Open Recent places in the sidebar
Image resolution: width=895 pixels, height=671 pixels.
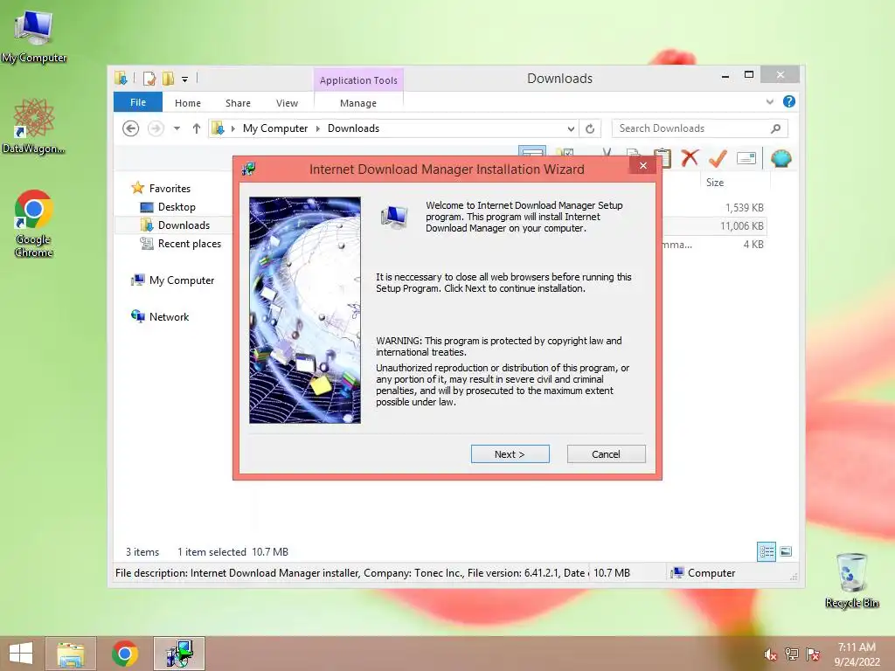coord(190,244)
